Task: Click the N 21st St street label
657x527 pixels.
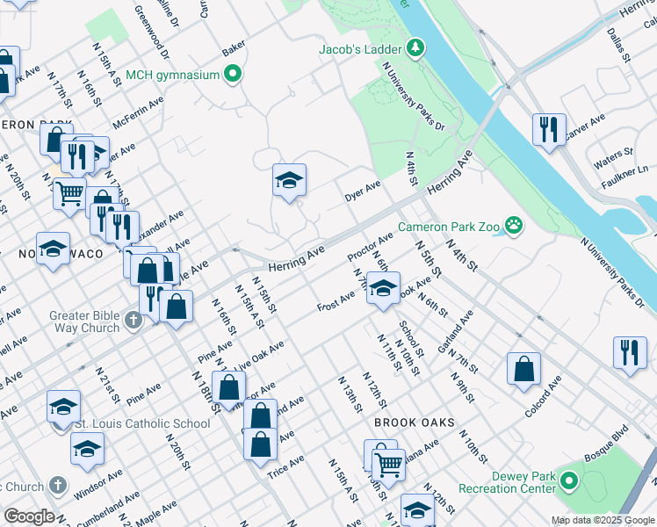Action: [x=108, y=385]
